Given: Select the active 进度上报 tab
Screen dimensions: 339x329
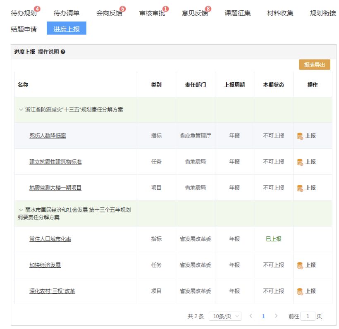Looking at the screenshot, I should [x=67, y=28].
